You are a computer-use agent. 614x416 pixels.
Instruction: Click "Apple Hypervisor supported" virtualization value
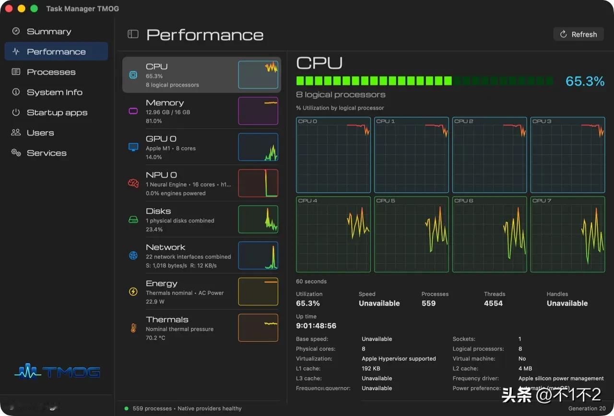pyautogui.click(x=399, y=358)
